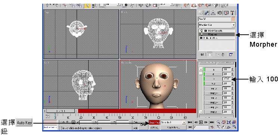280x140 pixels.
Task: Open the Create command panel tab
Action: pyautogui.click(x=200, y=13)
